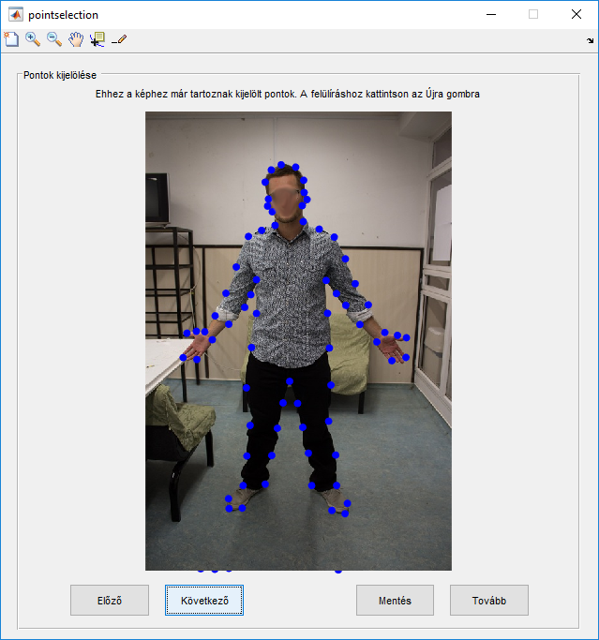The width and height of the screenshot is (599, 640).
Task: Select the Zoom In tool
Action: (x=33, y=39)
